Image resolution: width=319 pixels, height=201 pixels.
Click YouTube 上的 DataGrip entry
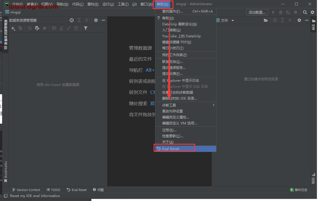[186, 36]
